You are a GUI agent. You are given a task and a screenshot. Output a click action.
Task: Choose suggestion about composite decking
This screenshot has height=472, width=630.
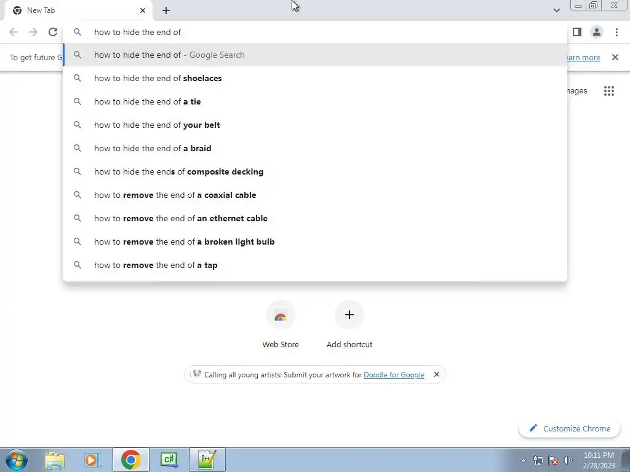click(315, 172)
